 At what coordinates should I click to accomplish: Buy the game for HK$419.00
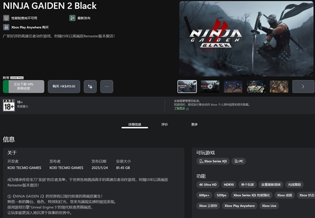[x=64, y=86]
